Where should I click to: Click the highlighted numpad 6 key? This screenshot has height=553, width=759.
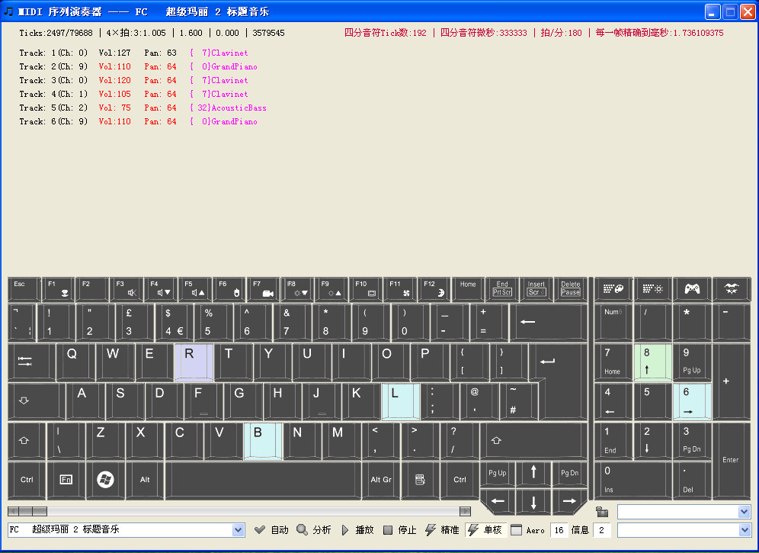(x=692, y=401)
